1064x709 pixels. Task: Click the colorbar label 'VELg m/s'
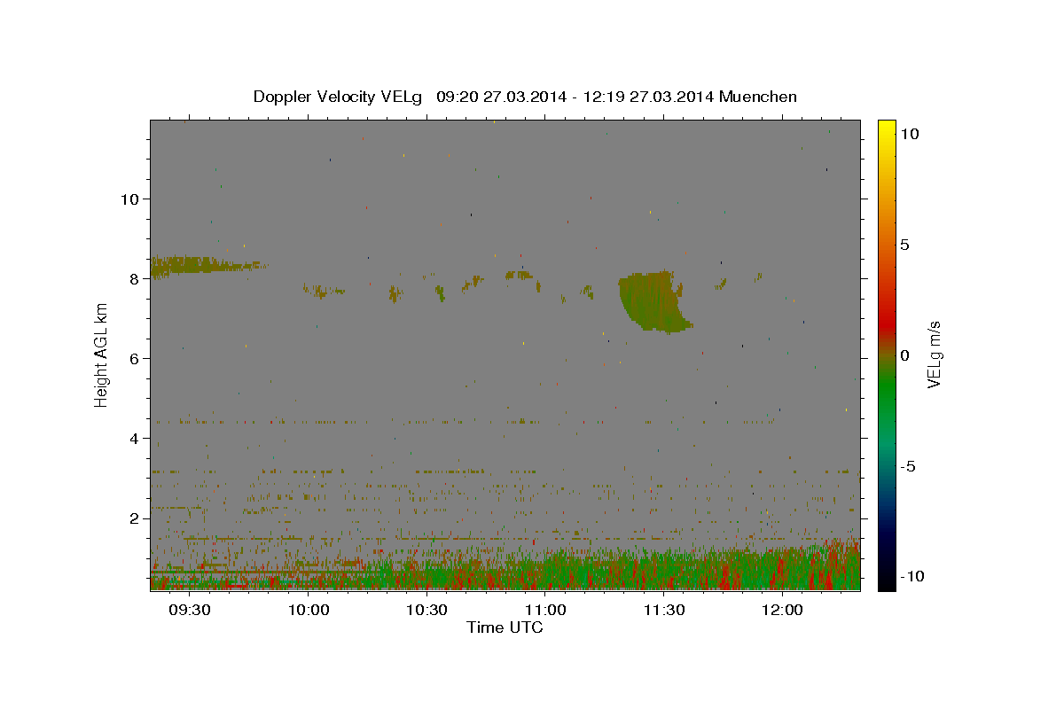pyautogui.click(x=934, y=354)
